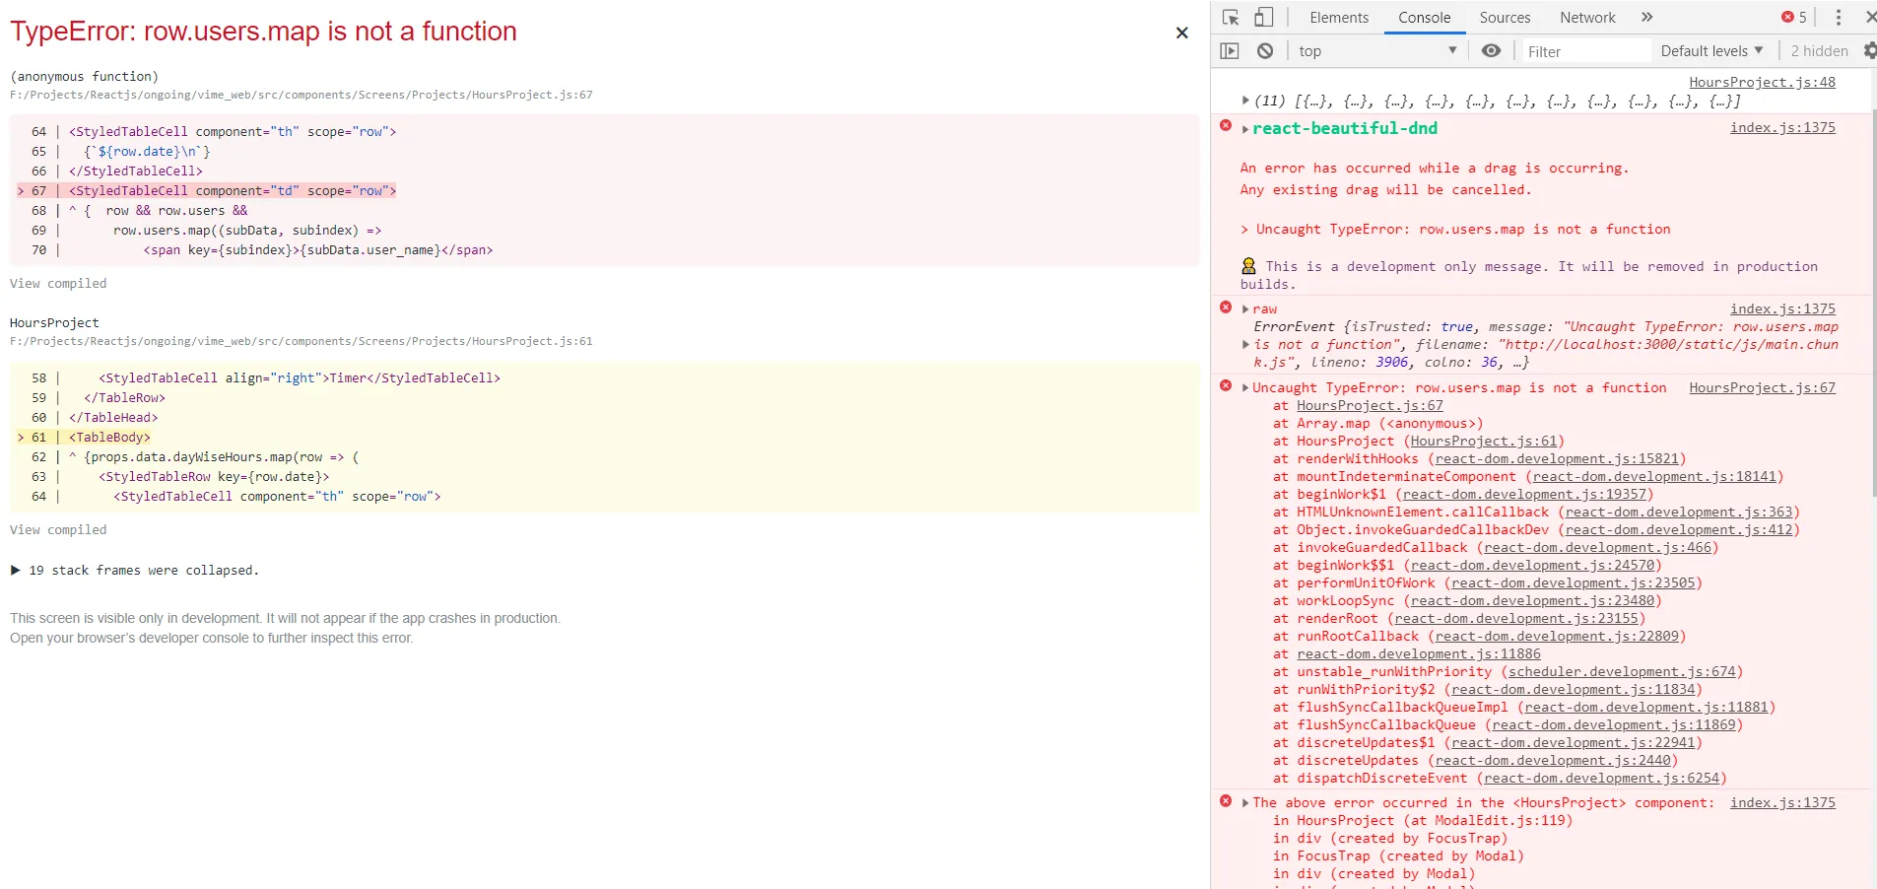This screenshot has width=1877, height=889.
Task: Focus the console Filter field
Action: 1586,51
